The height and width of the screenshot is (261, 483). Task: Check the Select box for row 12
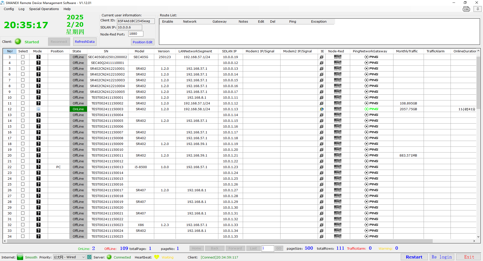(23, 109)
